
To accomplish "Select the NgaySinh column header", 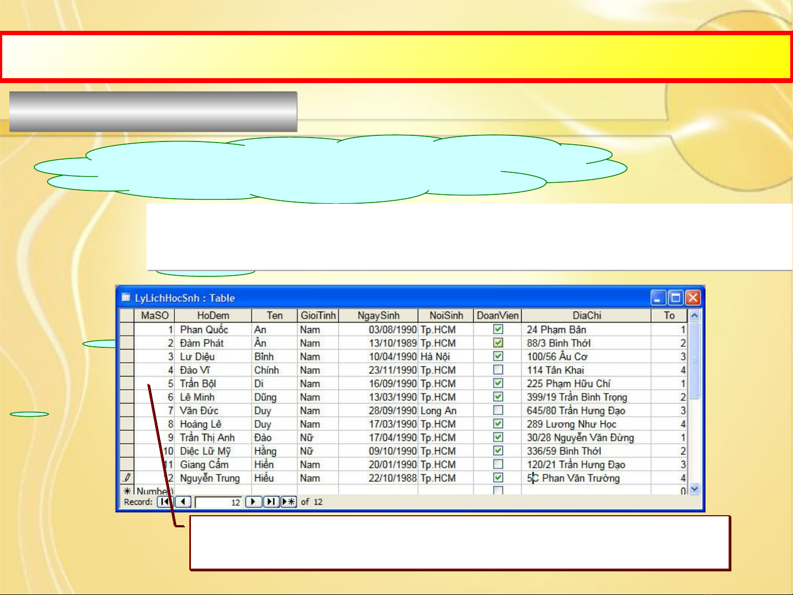I will click(378, 315).
